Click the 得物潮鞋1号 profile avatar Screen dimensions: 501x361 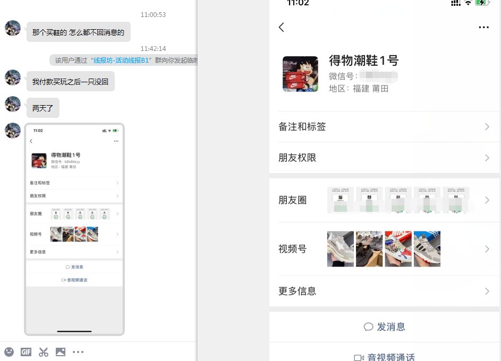pyautogui.click(x=300, y=74)
